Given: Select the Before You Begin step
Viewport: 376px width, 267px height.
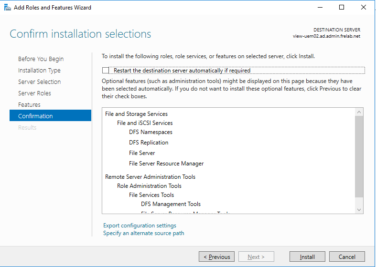Looking at the screenshot, I should click(41, 59).
